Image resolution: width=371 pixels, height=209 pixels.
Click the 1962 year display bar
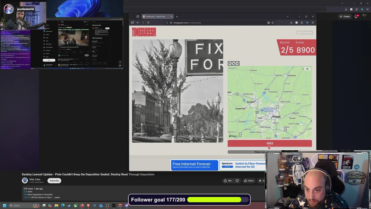click(270, 143)
